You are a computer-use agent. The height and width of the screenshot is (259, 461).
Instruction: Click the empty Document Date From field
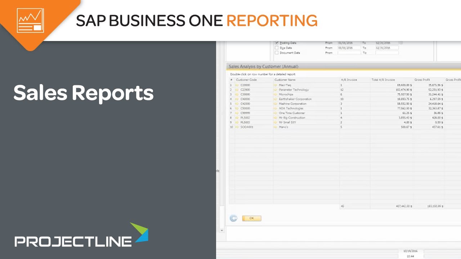tap(349, 53)
